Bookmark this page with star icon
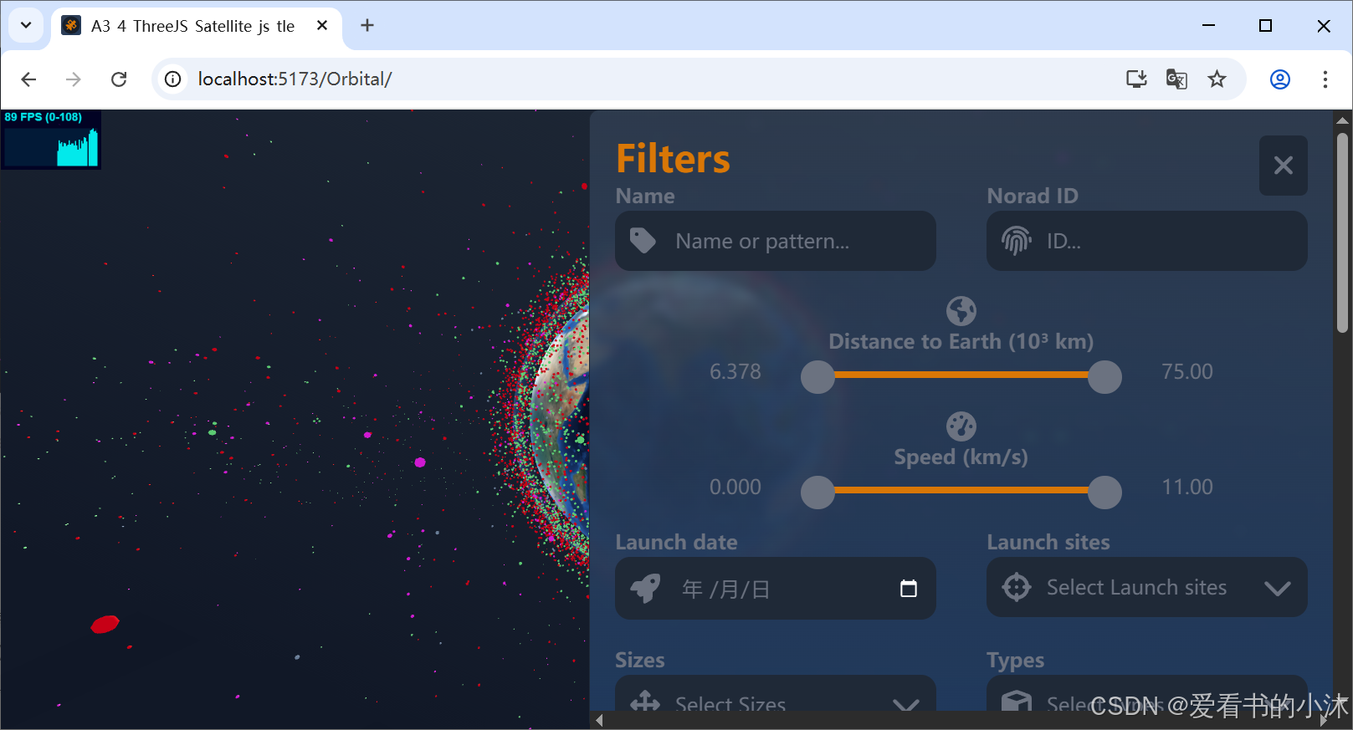 pos(1217,79)
